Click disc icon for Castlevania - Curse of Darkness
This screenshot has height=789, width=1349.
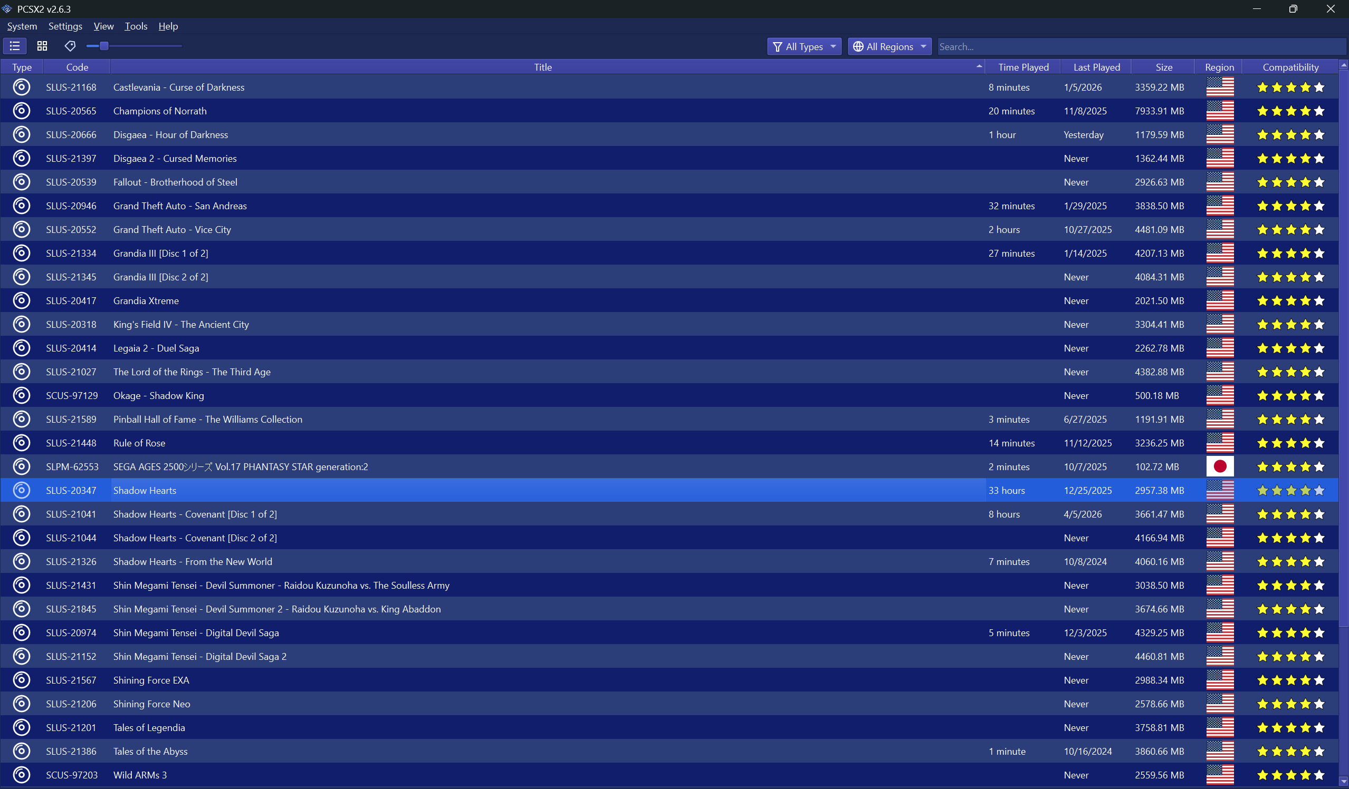coord(22,87)
